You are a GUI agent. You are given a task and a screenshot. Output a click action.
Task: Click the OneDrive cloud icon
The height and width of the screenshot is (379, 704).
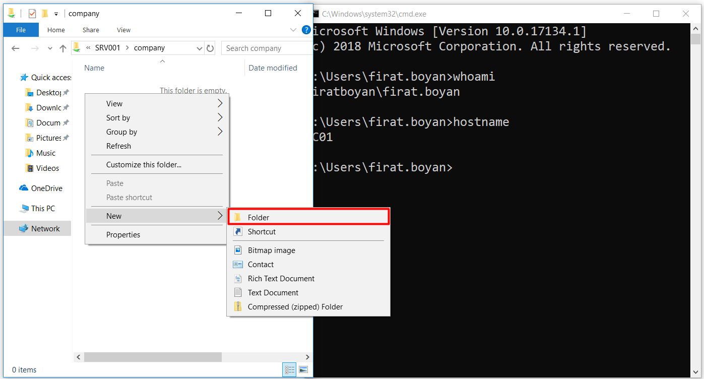click(x=24, y=188)
